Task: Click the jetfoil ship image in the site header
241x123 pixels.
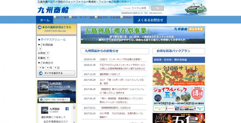Action: point(196,9)
